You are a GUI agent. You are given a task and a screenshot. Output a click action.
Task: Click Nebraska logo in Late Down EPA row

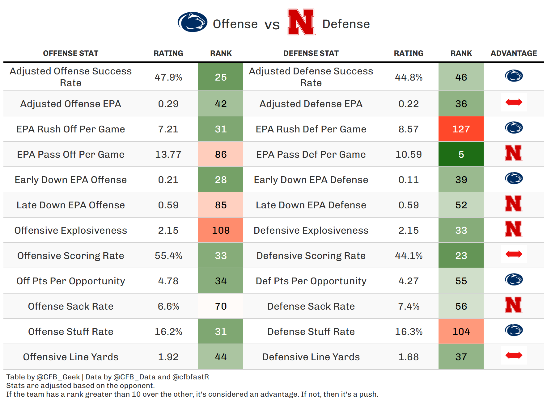(514, 204)
